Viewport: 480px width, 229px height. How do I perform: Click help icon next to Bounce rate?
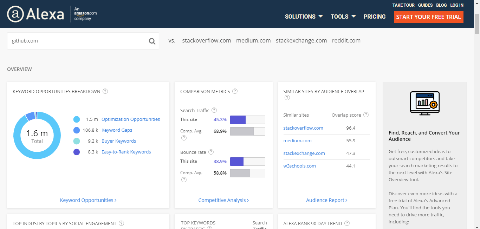click(x=211, y=152)
